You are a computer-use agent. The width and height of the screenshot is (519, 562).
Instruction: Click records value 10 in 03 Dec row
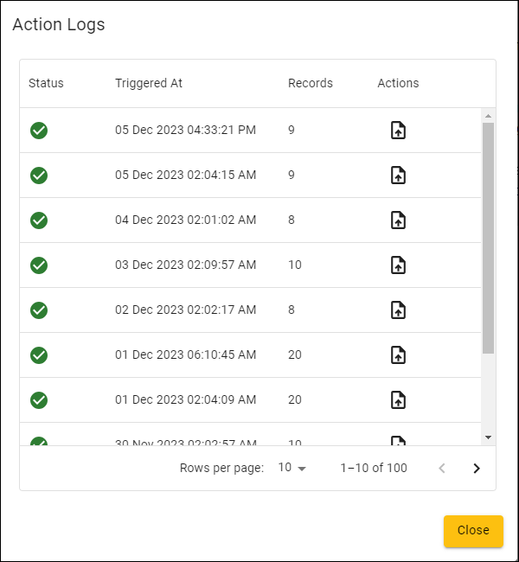click(295, 265)
